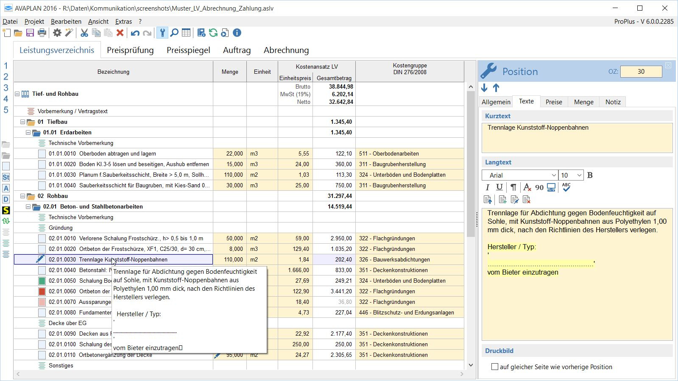Open the Preise tab in Position panel
The height and width of the screenshot is (381, 678).
tap(554, 102)
